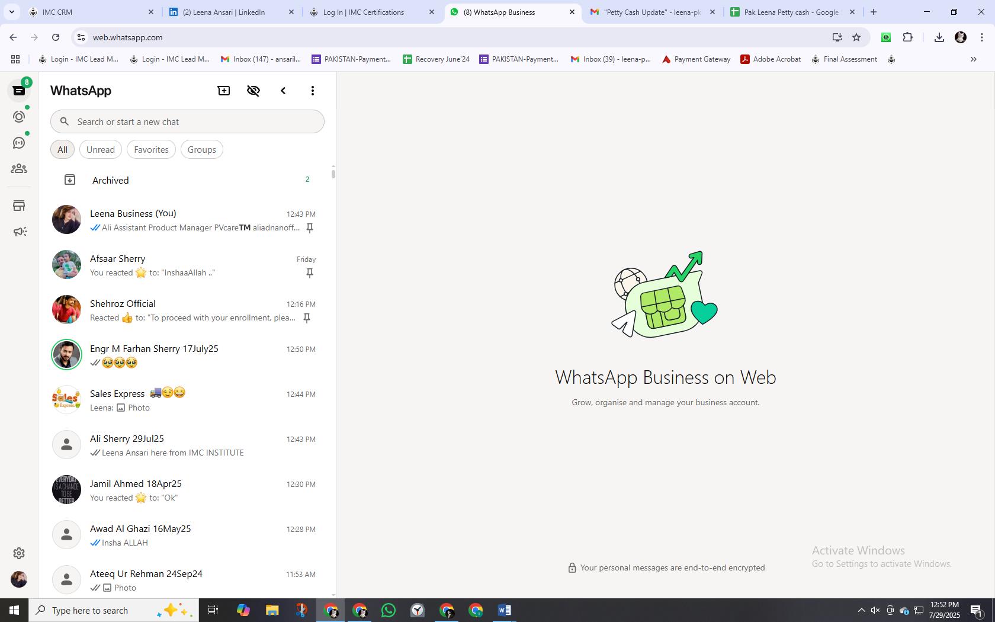
Task: Open WhatsApp three-dot menu
Action: (x=313, y=91)
